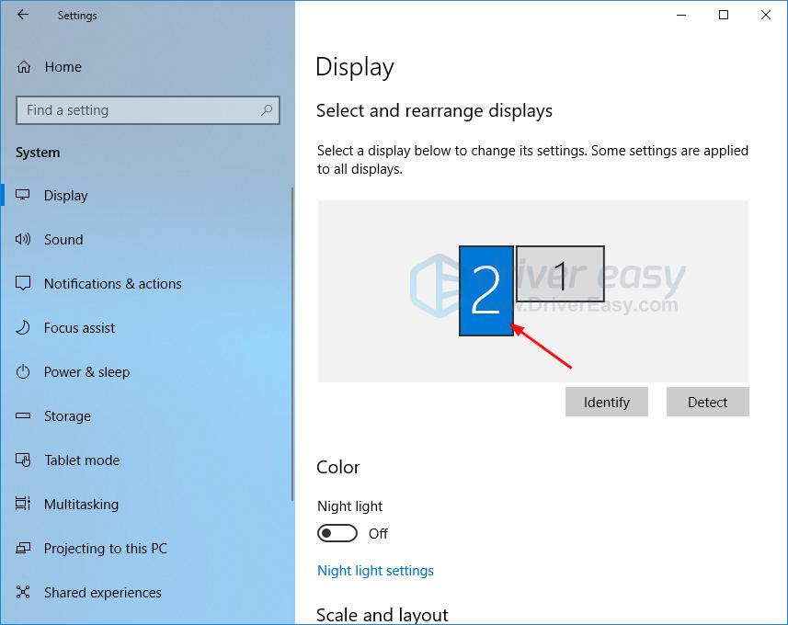Open Sound settings via the speaker icon
The width and height of the screenshot is (788, 625).
tap(25, 239)
